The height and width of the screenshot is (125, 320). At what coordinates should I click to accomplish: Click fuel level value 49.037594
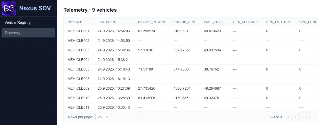[212, 50]
